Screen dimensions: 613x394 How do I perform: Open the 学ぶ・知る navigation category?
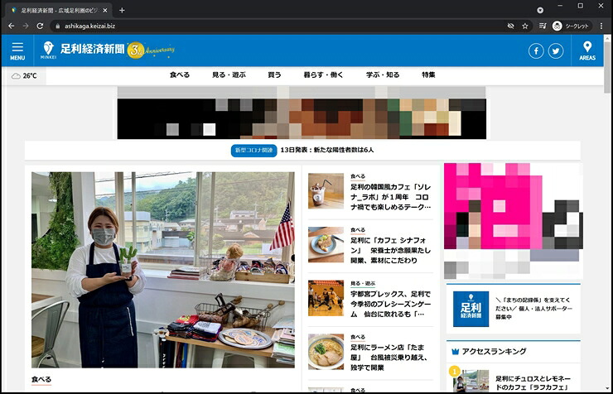(383, 75)
